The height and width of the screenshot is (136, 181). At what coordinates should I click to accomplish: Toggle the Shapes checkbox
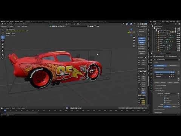164,98
